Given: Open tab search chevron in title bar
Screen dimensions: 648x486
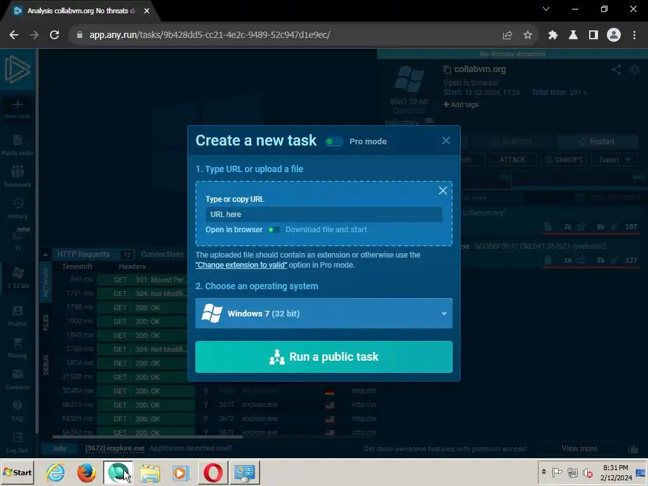Looking at the screenshot, I should (546, 9).
